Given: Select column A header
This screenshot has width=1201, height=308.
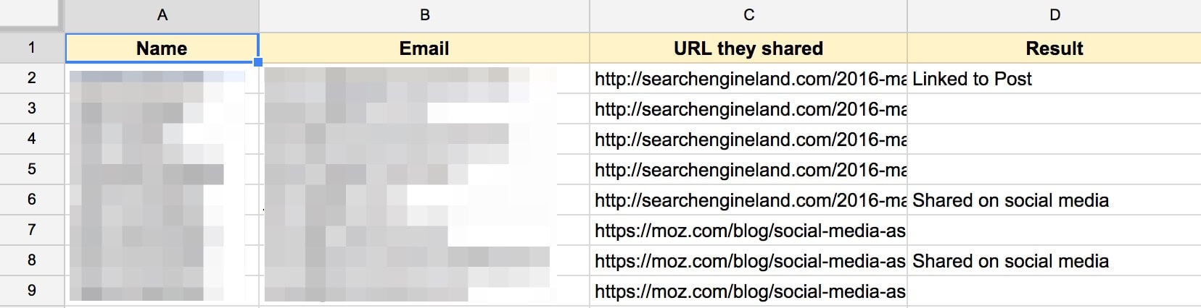Looking at the screenshot, I should point(162,15).
